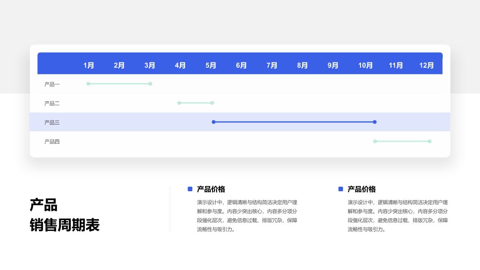
Task: Click the second 产品价格 heading
Action: click(361, 189)
